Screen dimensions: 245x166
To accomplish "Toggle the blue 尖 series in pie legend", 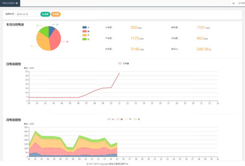I will pyautogui.click(x=86, y=27).
